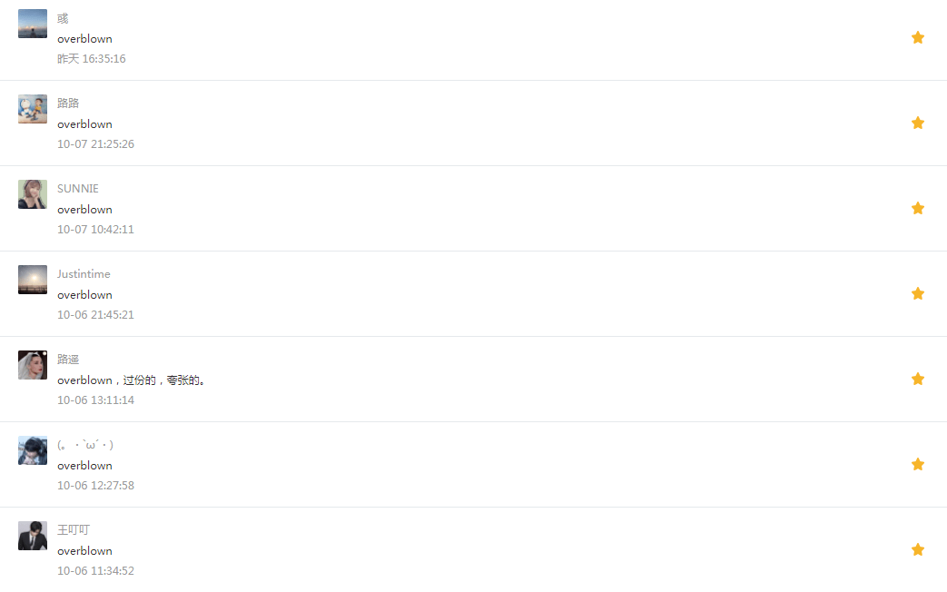Toggle the star on 或's overblown comment
Viewport: 947px width, 592px height.
click(917, 37)
